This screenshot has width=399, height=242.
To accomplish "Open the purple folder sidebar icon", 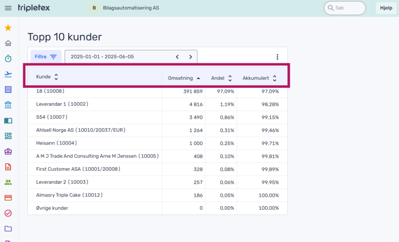I will 8,228.
